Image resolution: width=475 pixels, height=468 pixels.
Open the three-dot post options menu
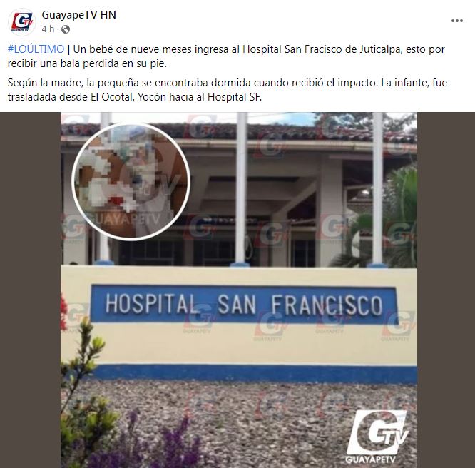point(457,21)
